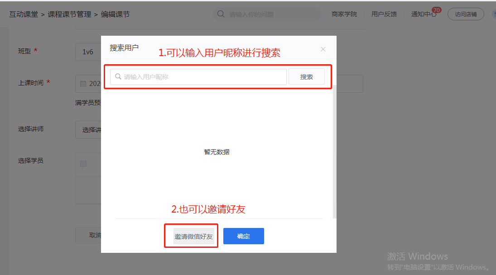Click the 请输入用户昵称 nickname input field
The height and width of the screenshot is (275, 496).
pyautogui.click(x=198, y=77)
